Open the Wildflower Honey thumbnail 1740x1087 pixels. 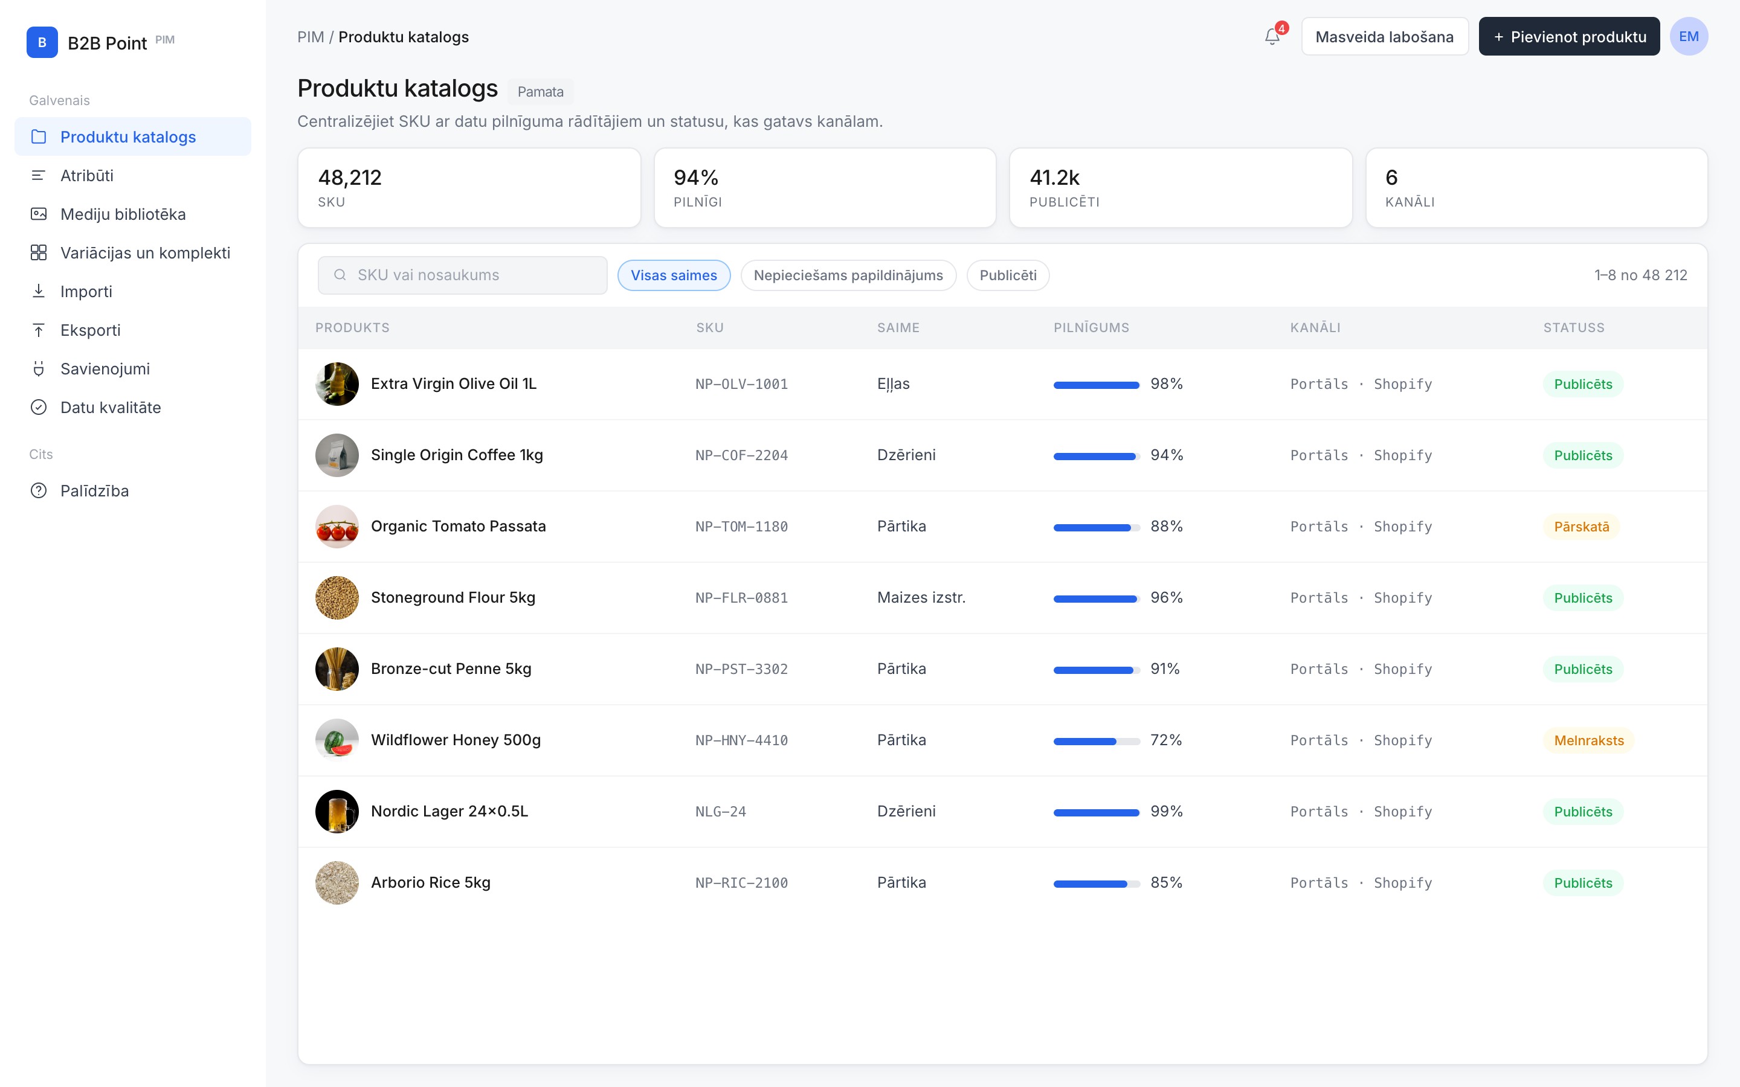[337, 740]
